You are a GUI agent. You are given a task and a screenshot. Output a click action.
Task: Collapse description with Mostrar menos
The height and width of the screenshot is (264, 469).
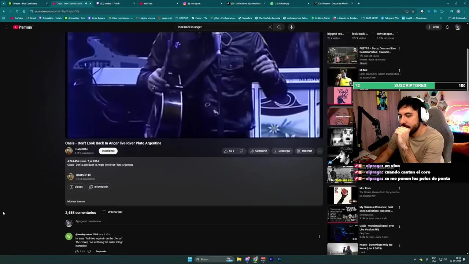coord(76,201)
